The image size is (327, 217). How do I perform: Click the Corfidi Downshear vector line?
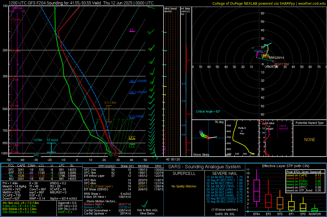pos(108,210)
